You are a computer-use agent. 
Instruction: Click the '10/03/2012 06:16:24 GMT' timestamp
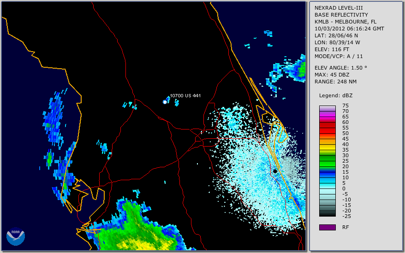pyautogui.click(x=349, y=29)
